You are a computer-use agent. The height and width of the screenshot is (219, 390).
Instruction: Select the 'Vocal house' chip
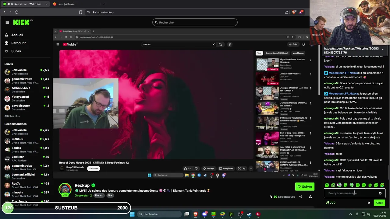[x=298, y=53]
